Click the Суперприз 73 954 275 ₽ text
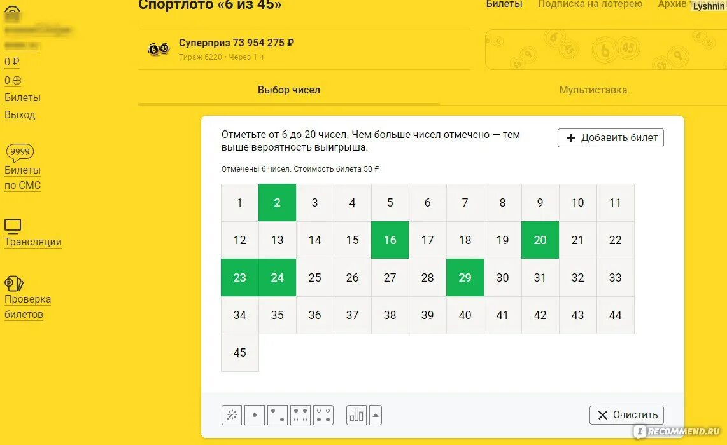The height and width of the screenshot is (445, 727). click(236, 43)
